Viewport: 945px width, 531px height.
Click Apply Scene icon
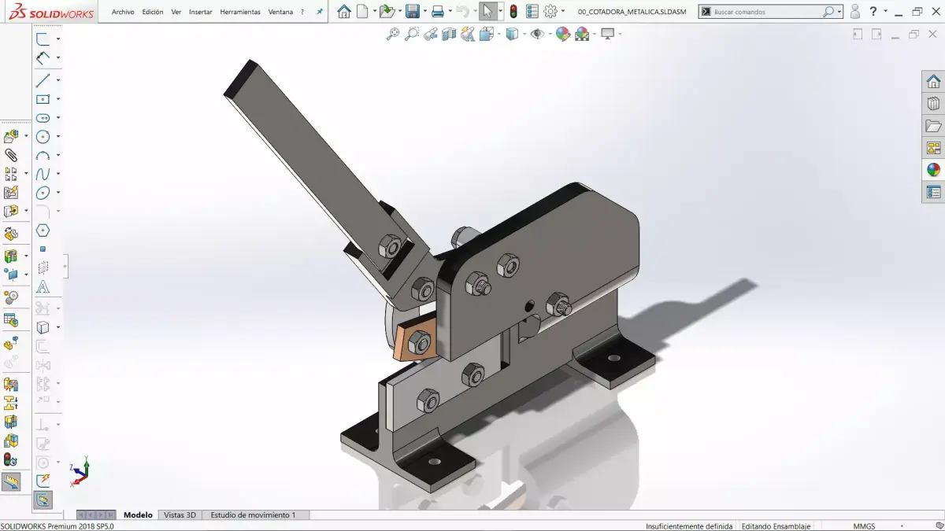tap(582, 34)
